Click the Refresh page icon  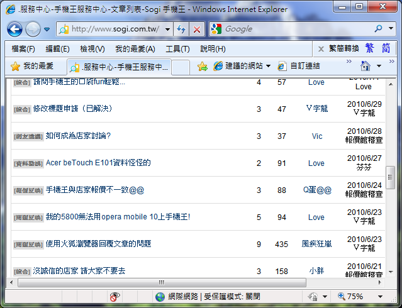coord(181,29)
